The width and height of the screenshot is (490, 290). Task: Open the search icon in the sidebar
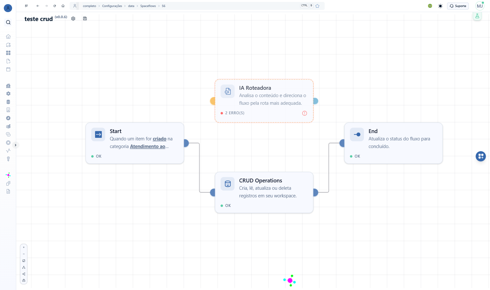(x=8, y=22)
